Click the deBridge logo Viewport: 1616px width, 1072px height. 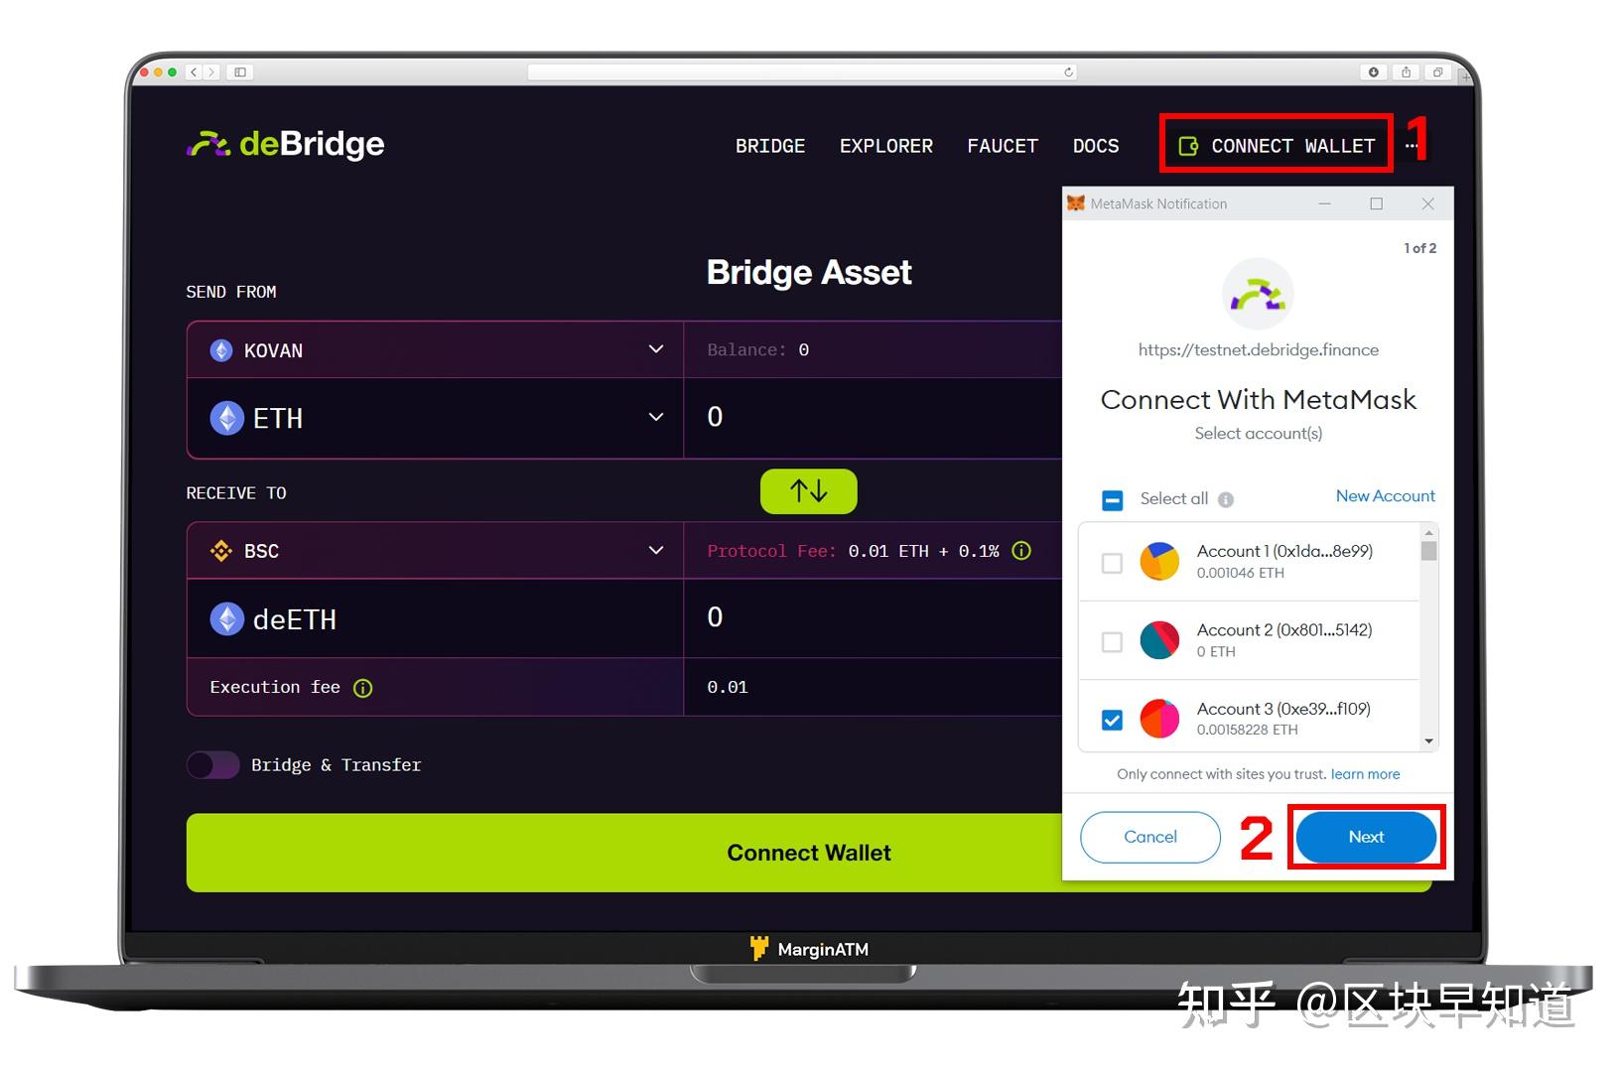(285, 145)
